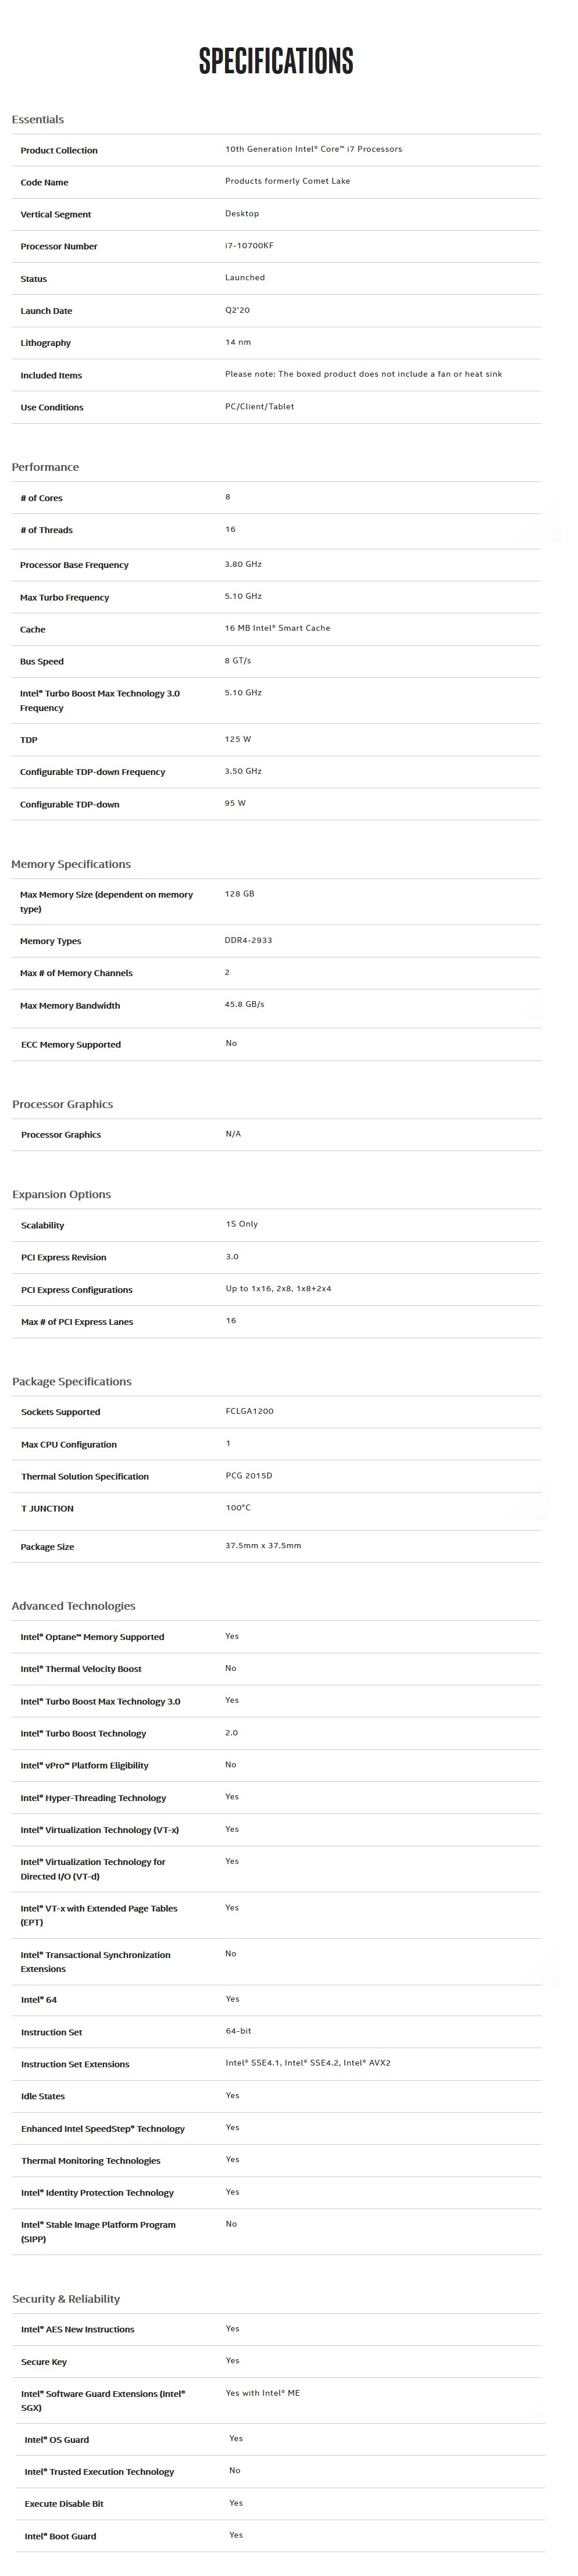Open the Processor Graphics section header
578x2576 pixels.
pyautogui.click(x=62, y=1105)
